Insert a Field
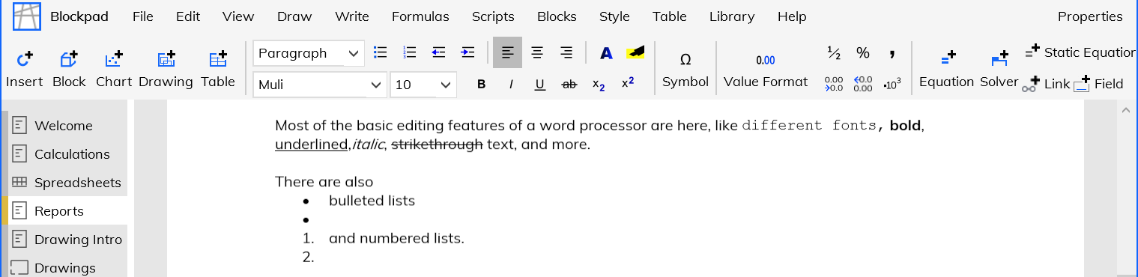Screen dimensions: 1138x277 click(1099, 83)
